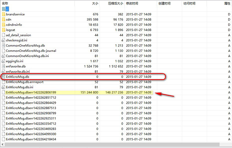Select the cdndnsinfo folder
232x148 pixels.
click(x=14, y=25)
